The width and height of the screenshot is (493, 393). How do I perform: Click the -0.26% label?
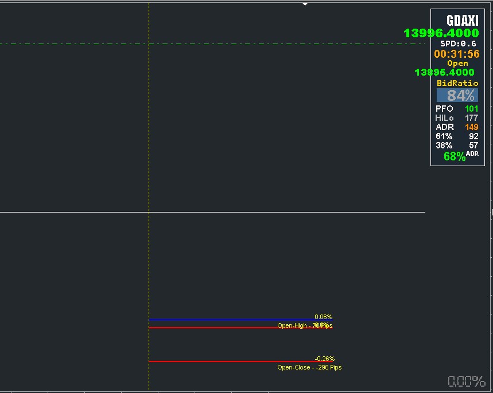[x=325, y=359]
